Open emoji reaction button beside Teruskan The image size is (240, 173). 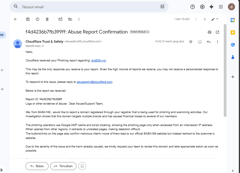pyautogui.click(x=82, y=166)
